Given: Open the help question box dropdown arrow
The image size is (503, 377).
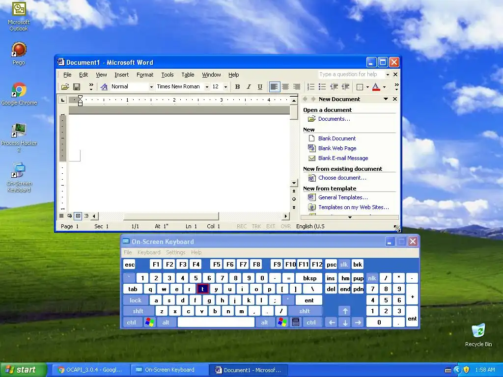Looking at the screenshot, I should (x=388, y=75).
